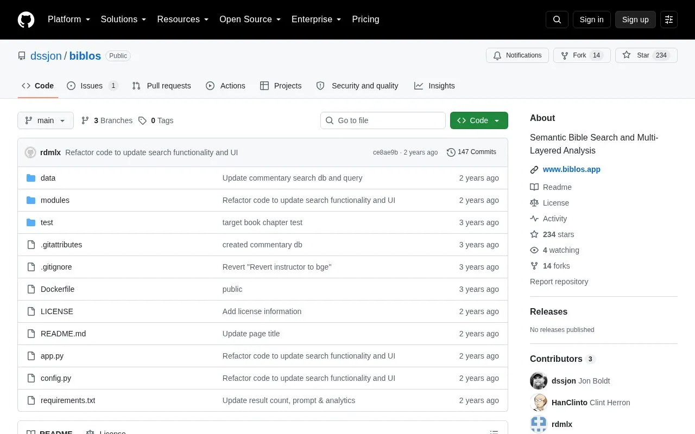This screenshot has width=695, height=434.
Task: Switch to Security and quality tab
Action: coord(357,86)
